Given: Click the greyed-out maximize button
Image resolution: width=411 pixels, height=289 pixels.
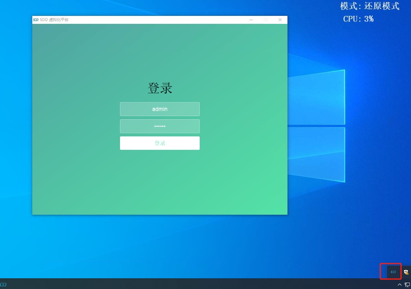Looking at the screenshot, I should pyautogui.click(x=265, y=20).
